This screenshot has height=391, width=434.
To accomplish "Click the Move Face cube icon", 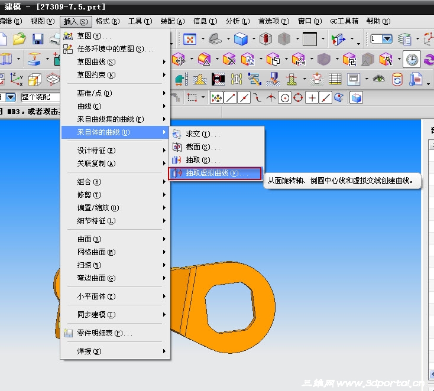I will (x=179, y=59).
